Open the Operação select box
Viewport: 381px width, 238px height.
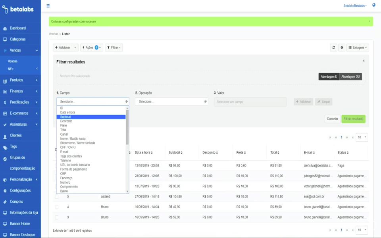[x=171, y=102]
